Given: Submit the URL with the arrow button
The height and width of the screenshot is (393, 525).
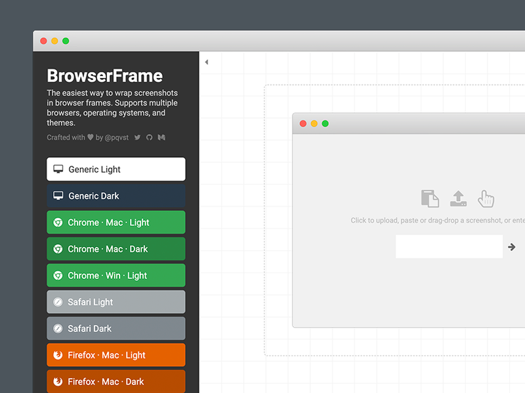Looking at the screenshot, I should [x=511, y=246].
